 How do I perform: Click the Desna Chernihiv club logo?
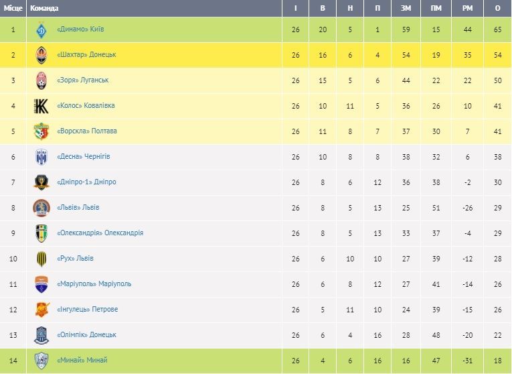(x=41, y=157)
